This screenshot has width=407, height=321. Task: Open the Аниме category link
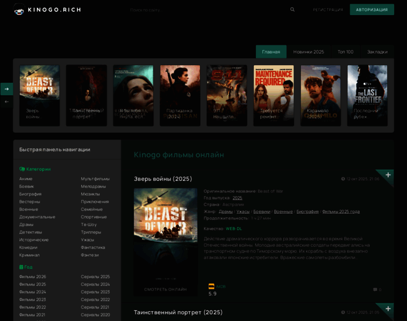26,179
